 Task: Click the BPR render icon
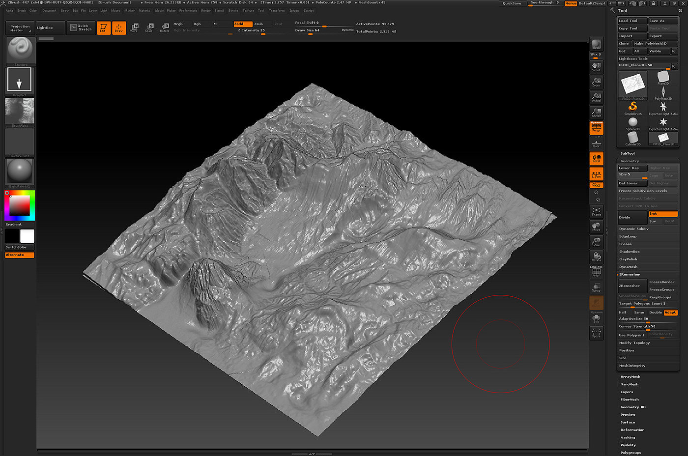(x=596, y=45)
